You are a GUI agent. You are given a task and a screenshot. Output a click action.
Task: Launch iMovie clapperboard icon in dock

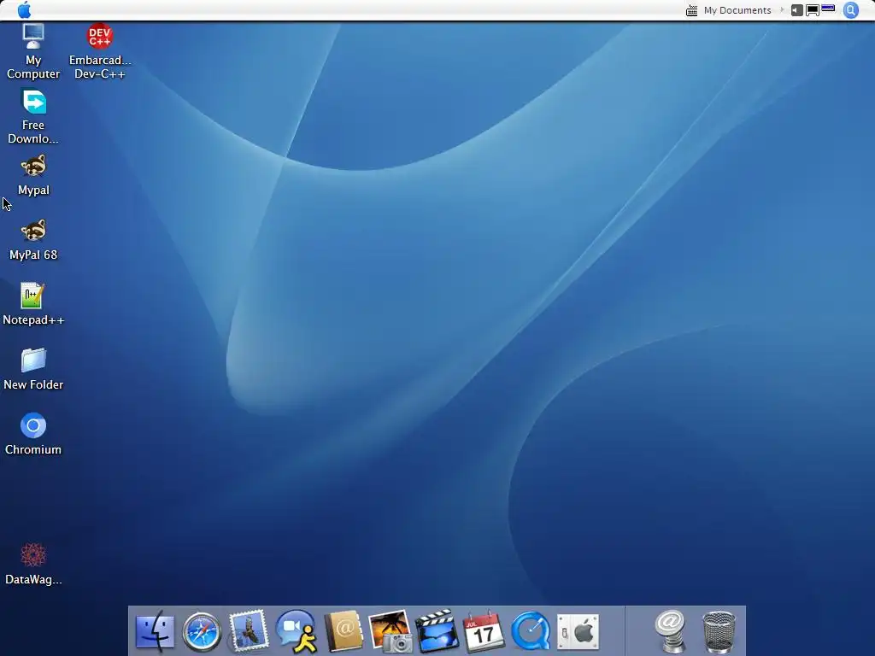point(437,631)
